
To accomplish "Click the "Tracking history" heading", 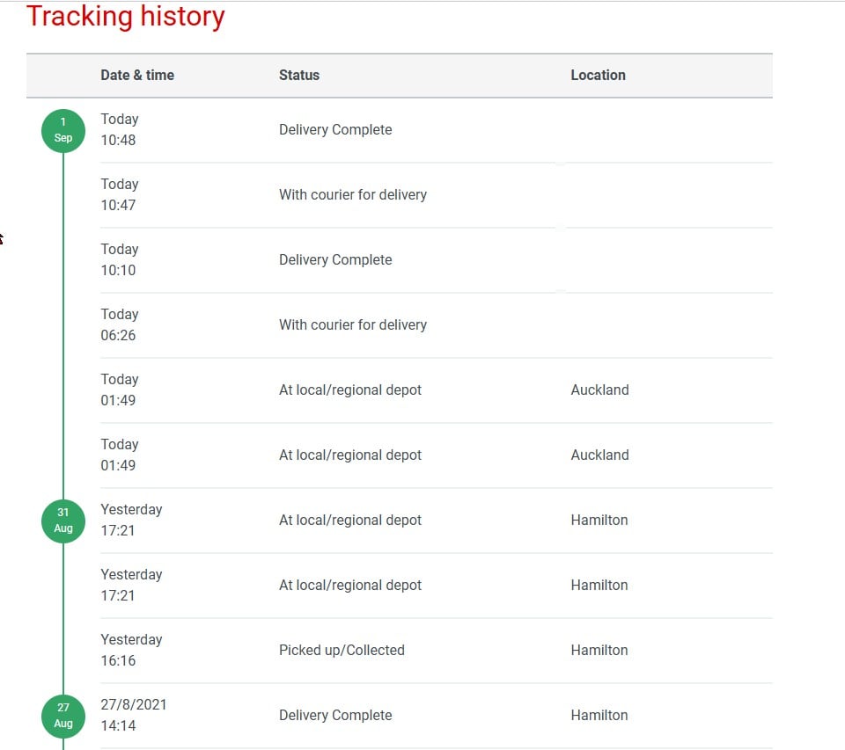I will 126,17.
